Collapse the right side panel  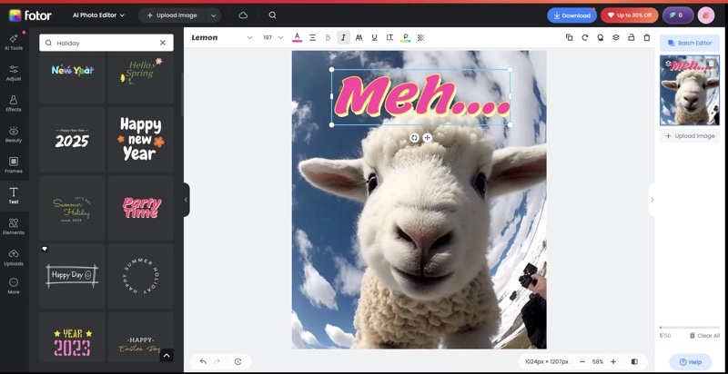click(652, 200)
